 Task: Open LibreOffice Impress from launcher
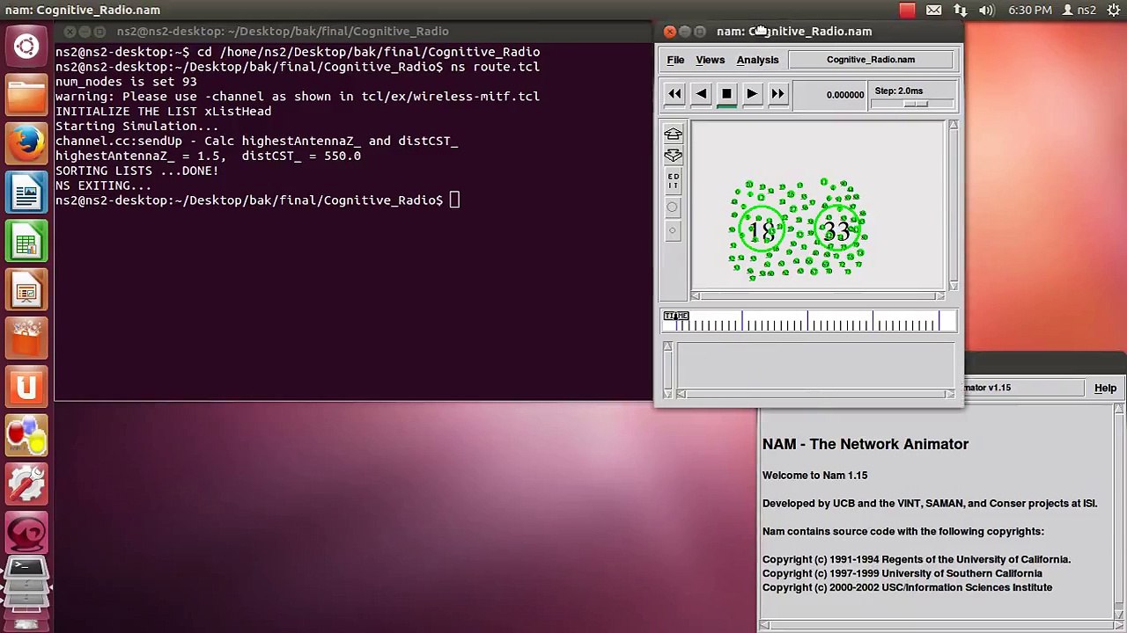[x=26, y=290]
